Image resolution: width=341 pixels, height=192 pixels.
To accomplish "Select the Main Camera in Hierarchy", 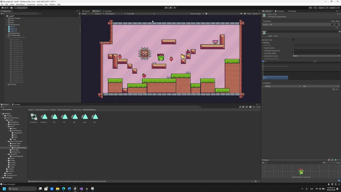I will pos(15,18).
